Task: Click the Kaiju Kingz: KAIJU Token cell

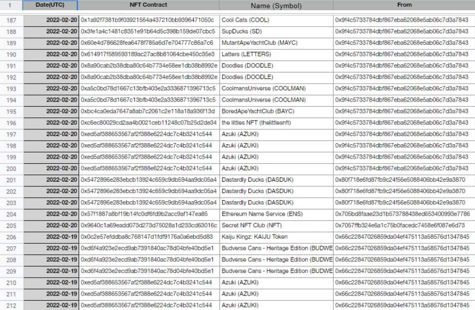Action: pos(276,237)
